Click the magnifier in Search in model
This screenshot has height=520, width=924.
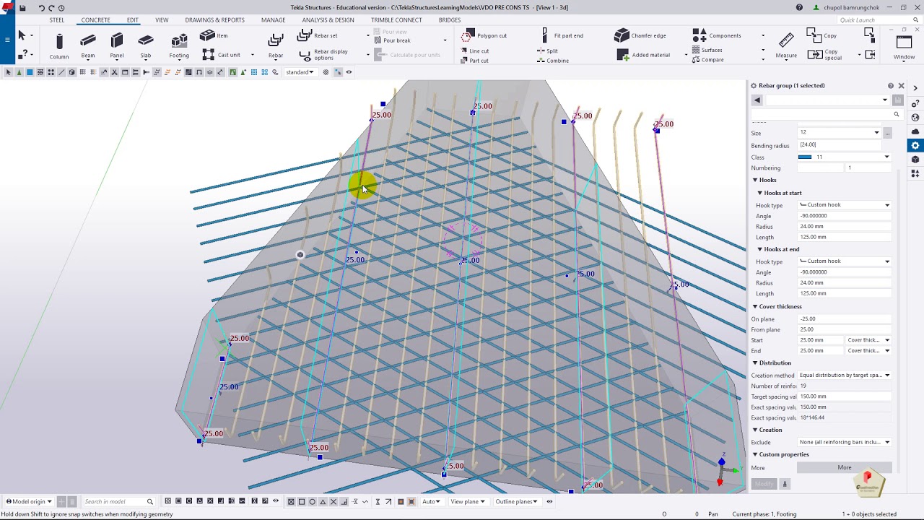[150, 501]
